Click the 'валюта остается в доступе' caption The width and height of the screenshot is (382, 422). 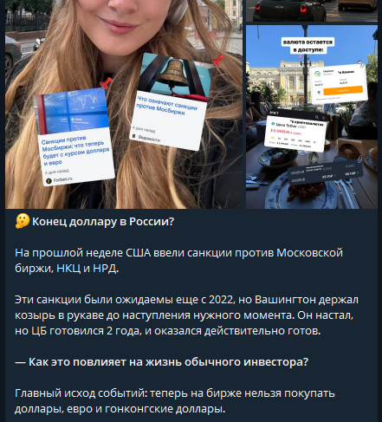308,46
